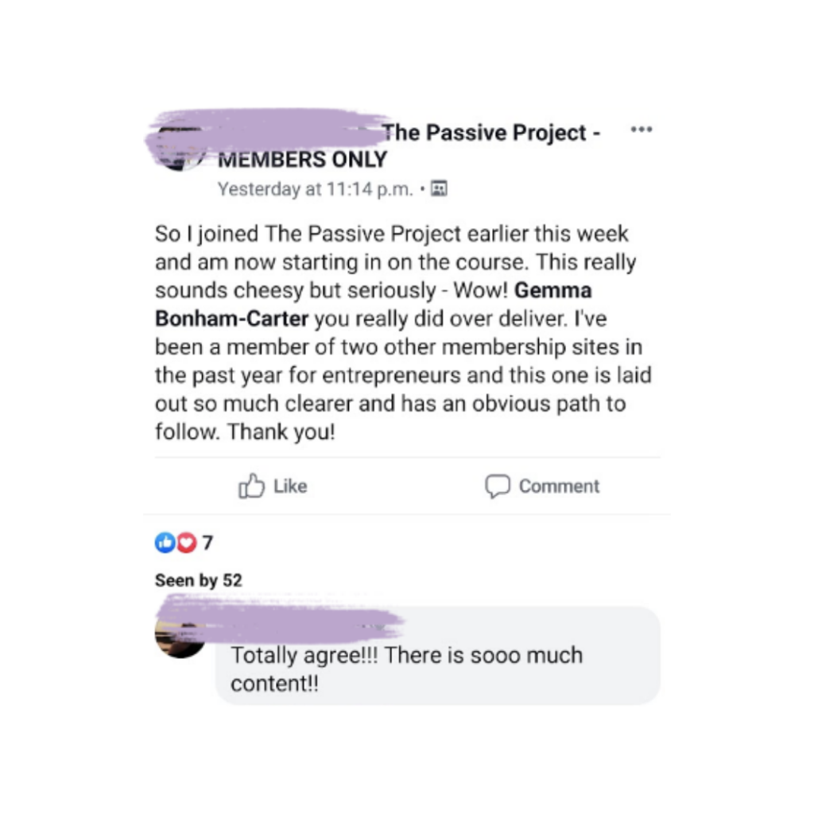Select the 'Totally agree' comment bubble

(438, 655)
